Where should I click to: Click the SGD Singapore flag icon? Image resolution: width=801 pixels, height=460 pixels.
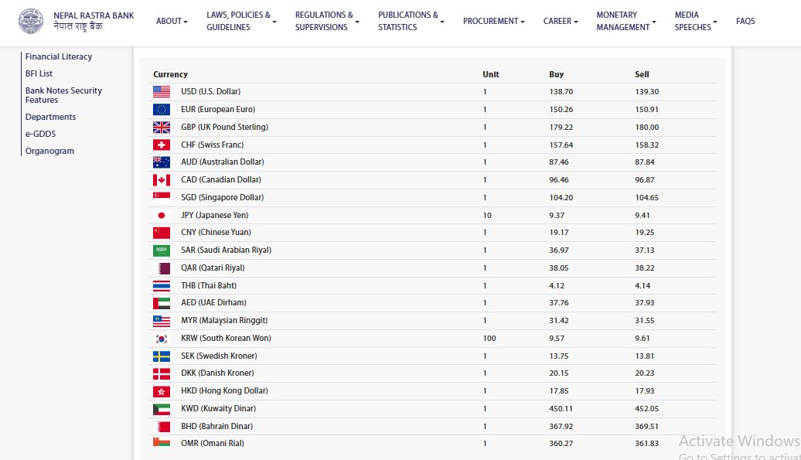coord(162,197)
